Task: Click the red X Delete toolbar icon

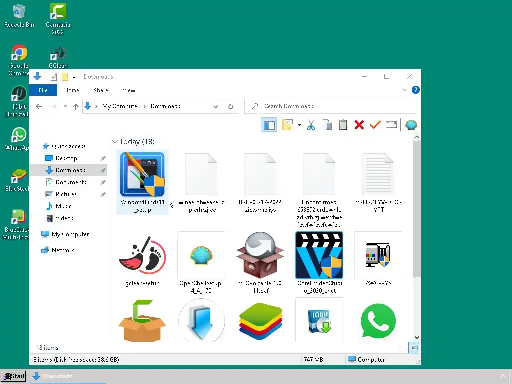Action: [359, 125]
